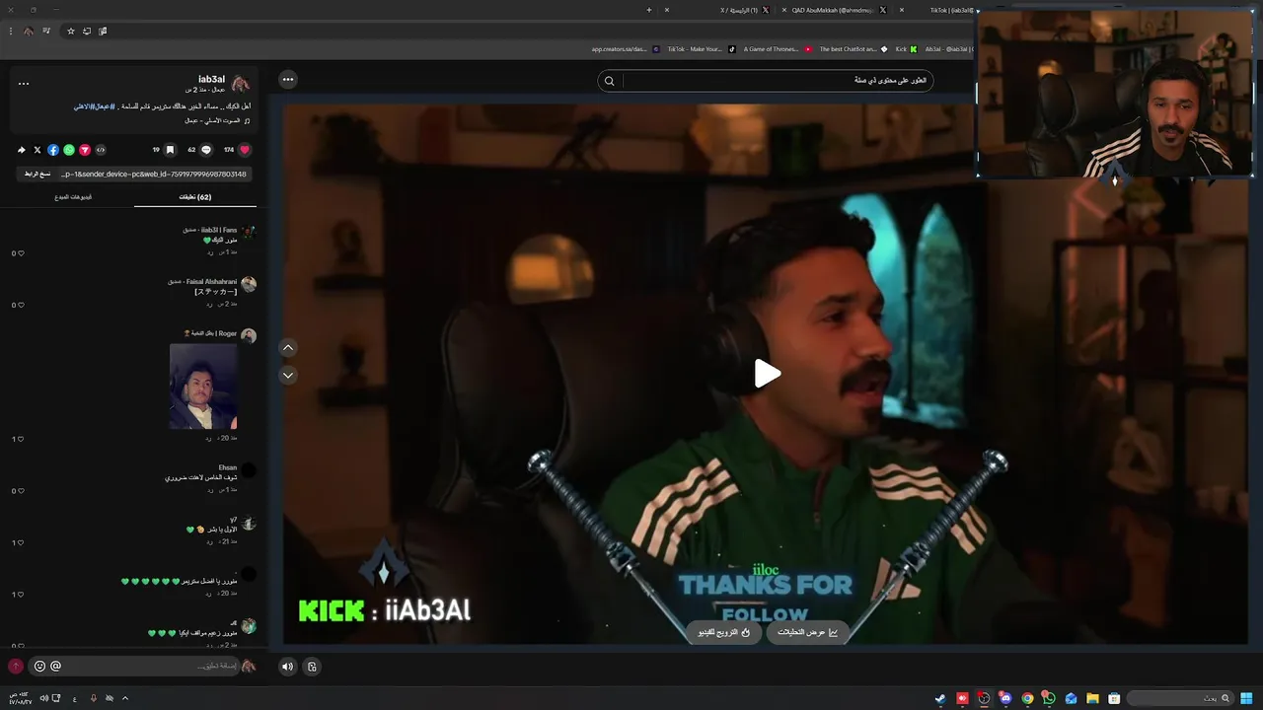Click the search magnifier icon
Viewport: 1263px width, 710px height.
609,81
